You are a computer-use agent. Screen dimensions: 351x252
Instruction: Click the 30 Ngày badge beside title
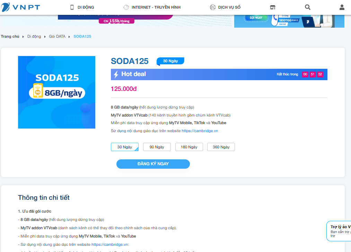tap(170, 61)
